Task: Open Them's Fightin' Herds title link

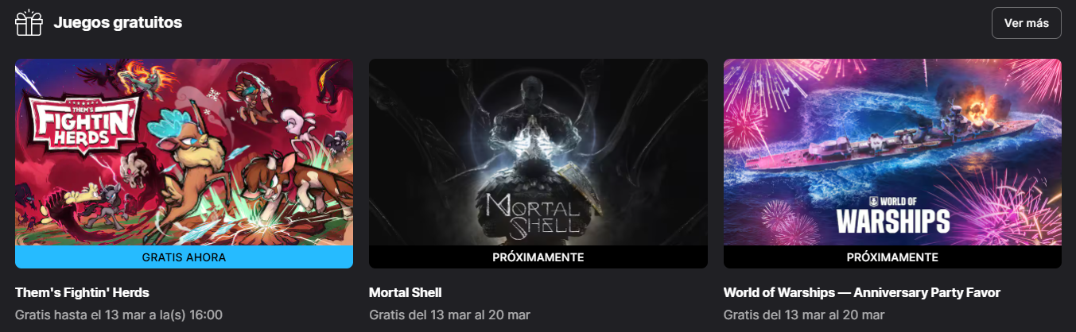Action: (82, 292)
